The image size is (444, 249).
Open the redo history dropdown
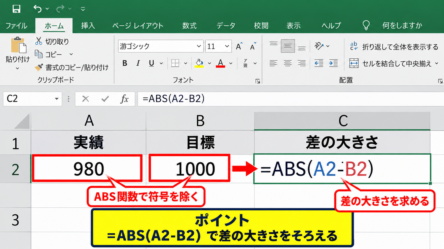click(70, 9)
